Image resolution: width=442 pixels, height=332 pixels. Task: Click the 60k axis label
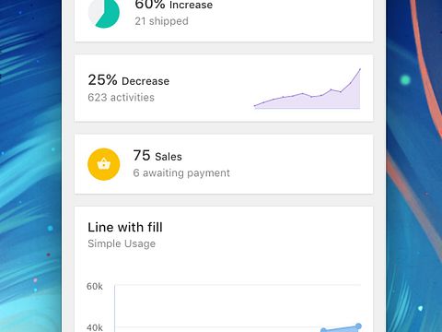95,287
